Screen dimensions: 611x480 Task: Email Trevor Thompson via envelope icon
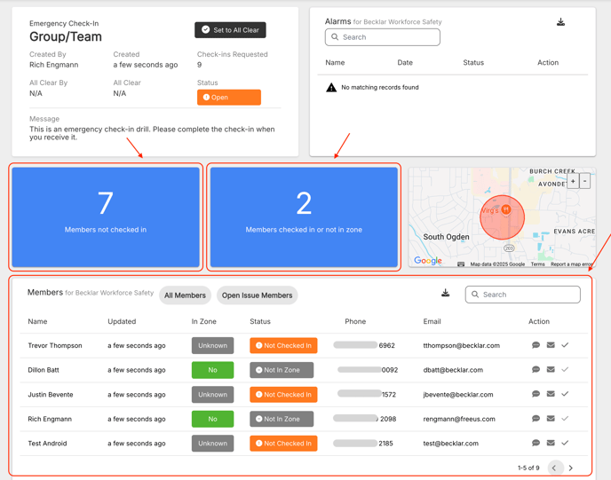(x=551, y=345)
